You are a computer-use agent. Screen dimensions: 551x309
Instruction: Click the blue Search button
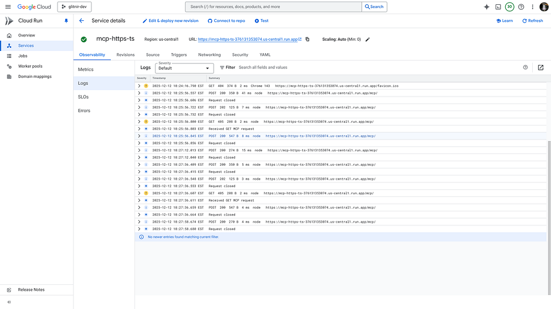click(x=375, y=6)
